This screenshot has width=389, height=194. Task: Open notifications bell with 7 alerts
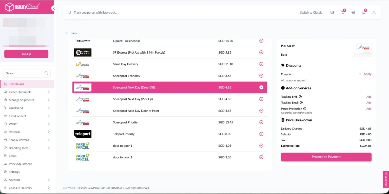click(x=364, y=12)
